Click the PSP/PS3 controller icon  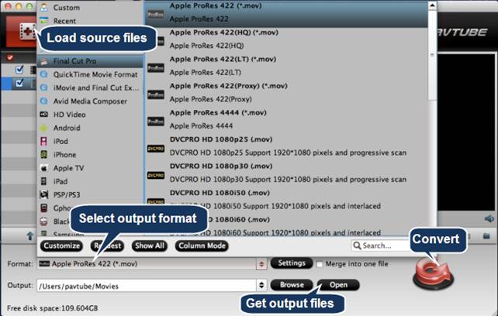pos(44,194)
